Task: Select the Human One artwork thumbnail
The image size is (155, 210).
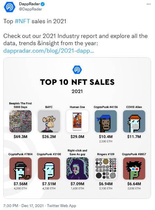Action: point(77,121)
